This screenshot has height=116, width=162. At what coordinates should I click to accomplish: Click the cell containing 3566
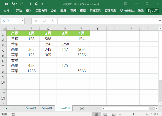(x=81, y=71)
